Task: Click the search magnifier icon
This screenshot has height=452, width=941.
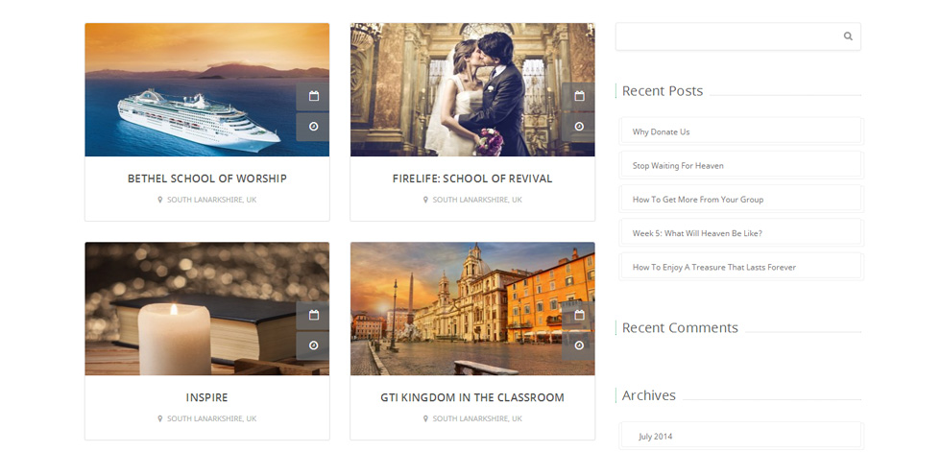Action: click(x=847, y=36)
